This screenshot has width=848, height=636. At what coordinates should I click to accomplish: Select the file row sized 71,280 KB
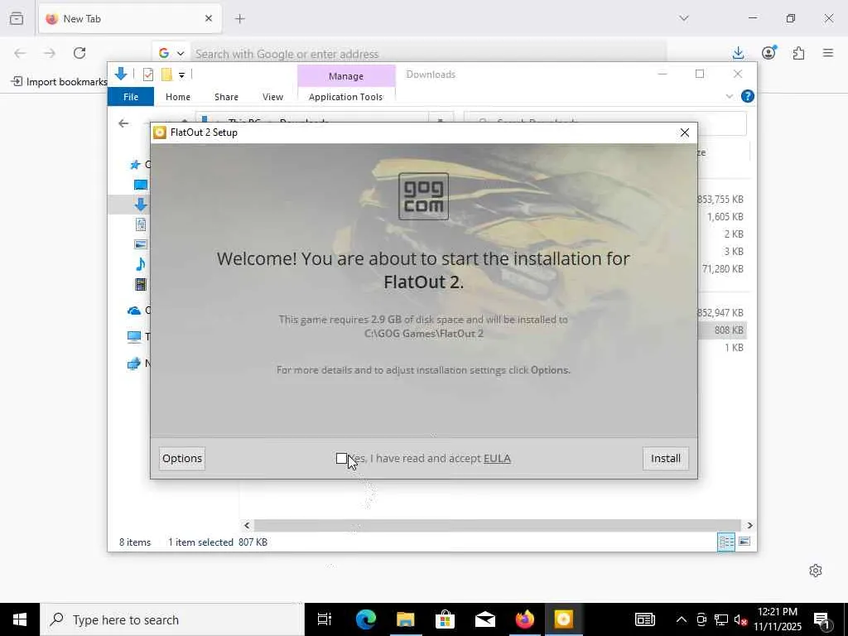(722, 269)
